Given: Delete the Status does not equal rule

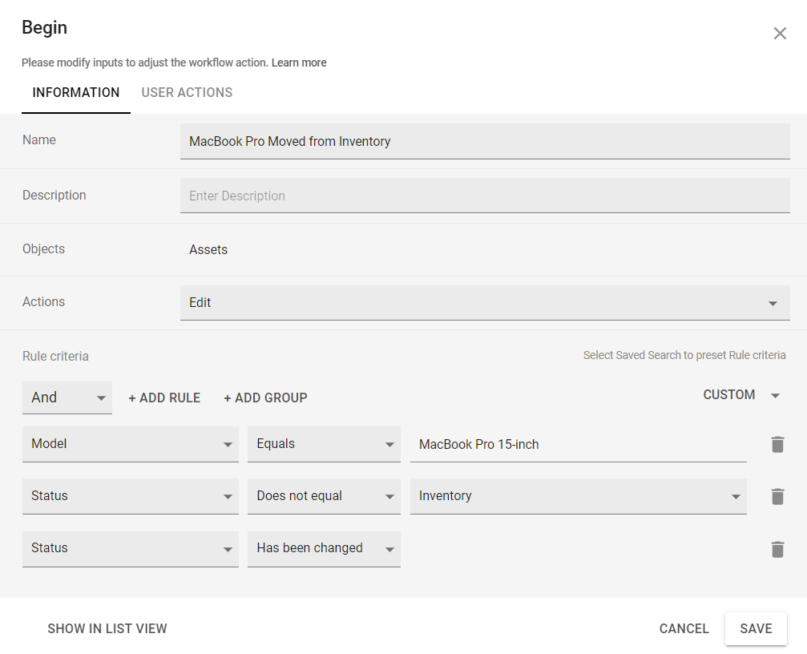Looking at the screenshot, I should coord(777,496).
